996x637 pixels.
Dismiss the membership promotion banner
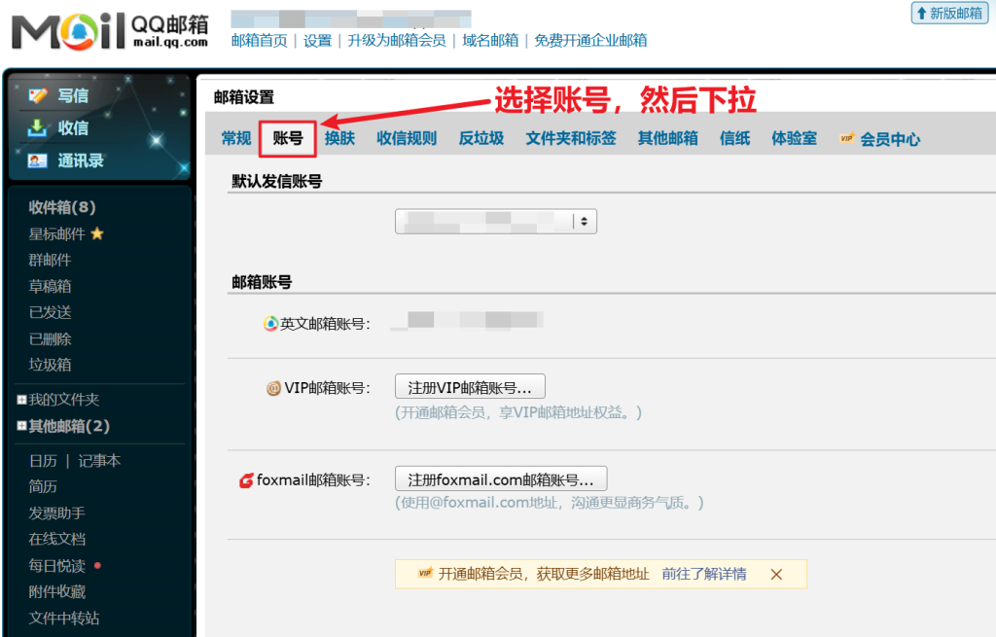[x=776, y=574]
